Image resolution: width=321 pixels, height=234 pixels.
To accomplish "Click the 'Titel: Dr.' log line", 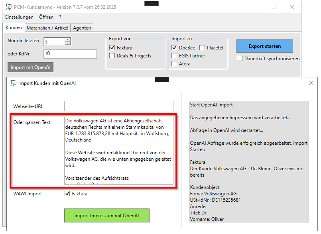I will coord(199,213).
